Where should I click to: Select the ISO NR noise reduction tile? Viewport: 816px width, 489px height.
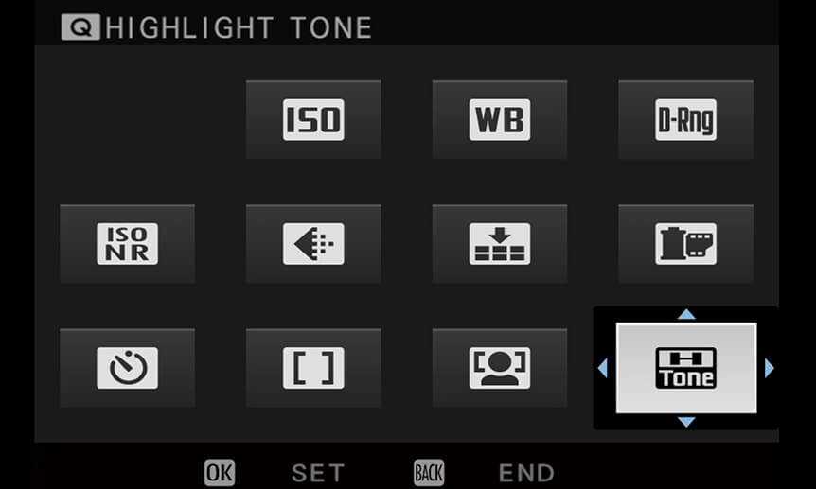point(128,244)
